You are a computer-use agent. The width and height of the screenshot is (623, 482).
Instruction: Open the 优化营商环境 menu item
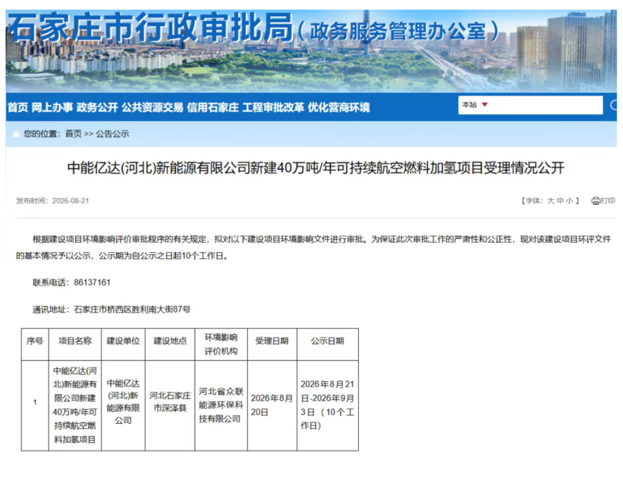point(339,107)
